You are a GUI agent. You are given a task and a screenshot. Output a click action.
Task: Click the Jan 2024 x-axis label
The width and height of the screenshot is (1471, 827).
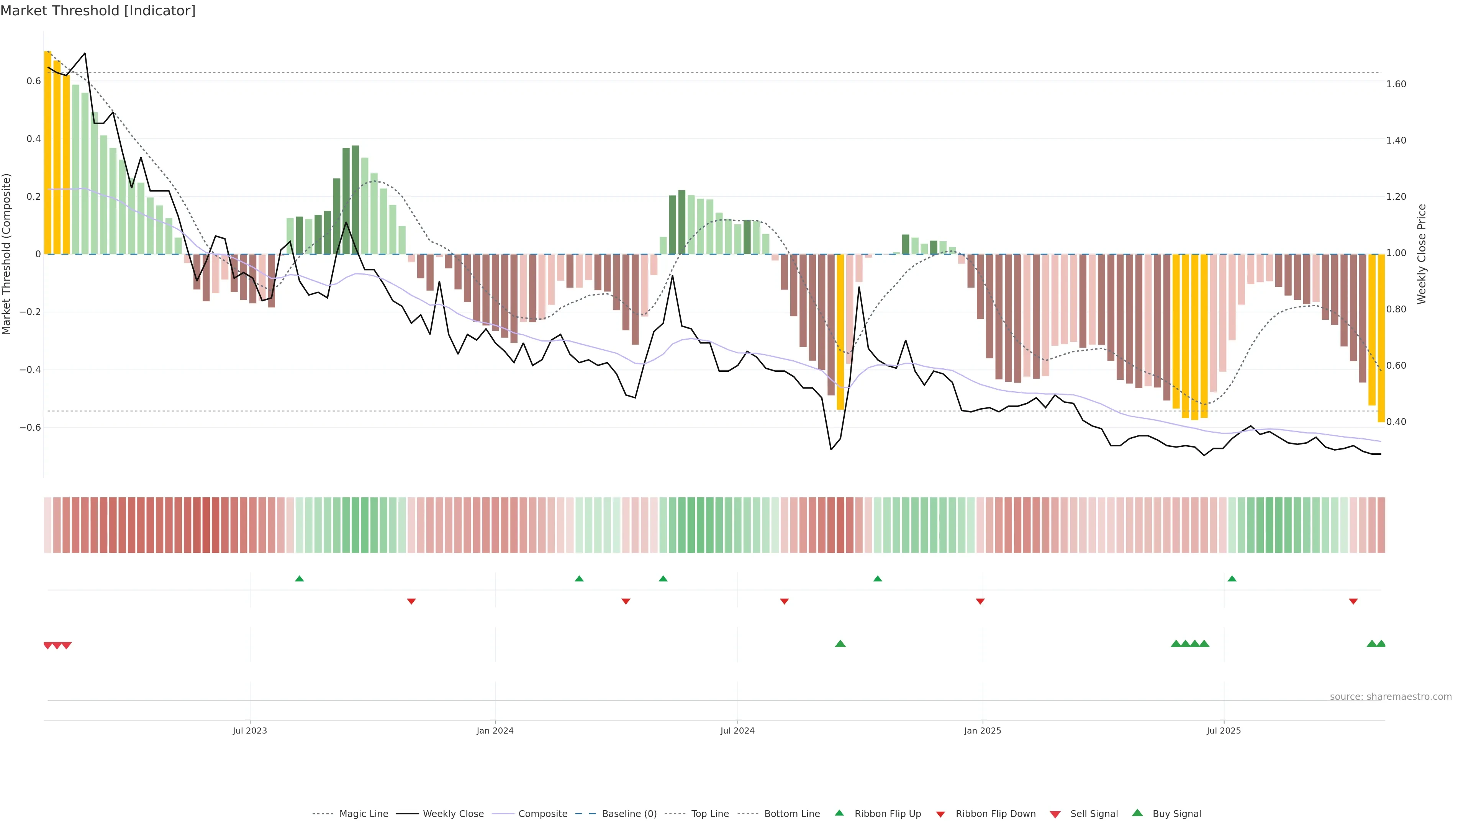click(495, 731)
